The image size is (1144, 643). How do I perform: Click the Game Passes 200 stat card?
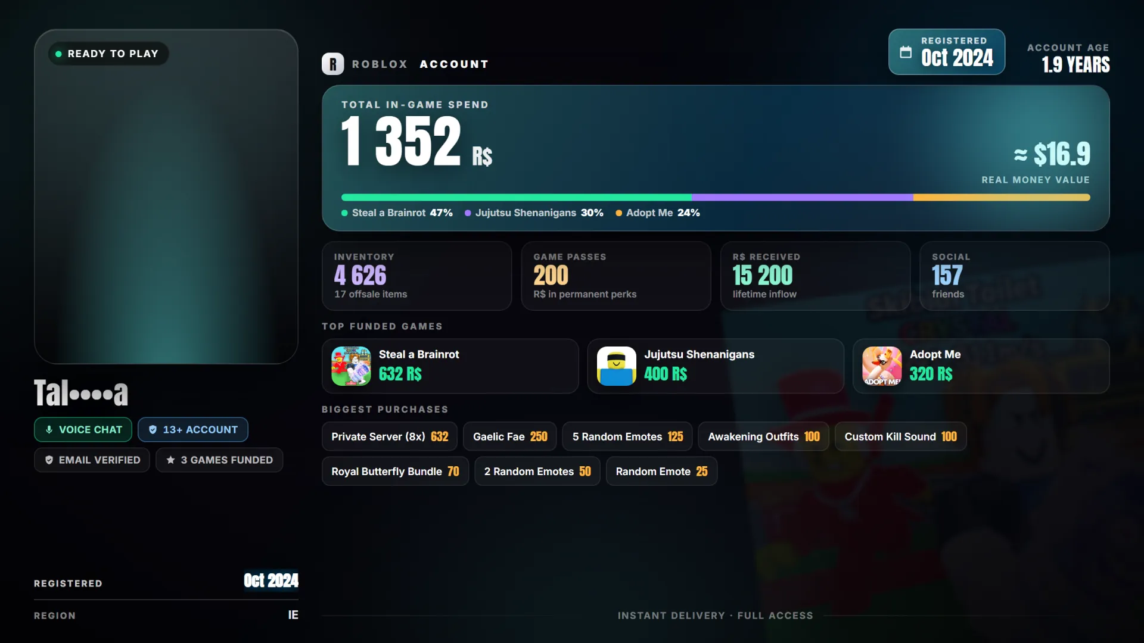[x=616, y=276]
